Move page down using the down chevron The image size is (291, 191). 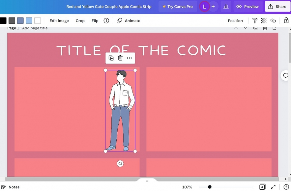click(246, 28)
